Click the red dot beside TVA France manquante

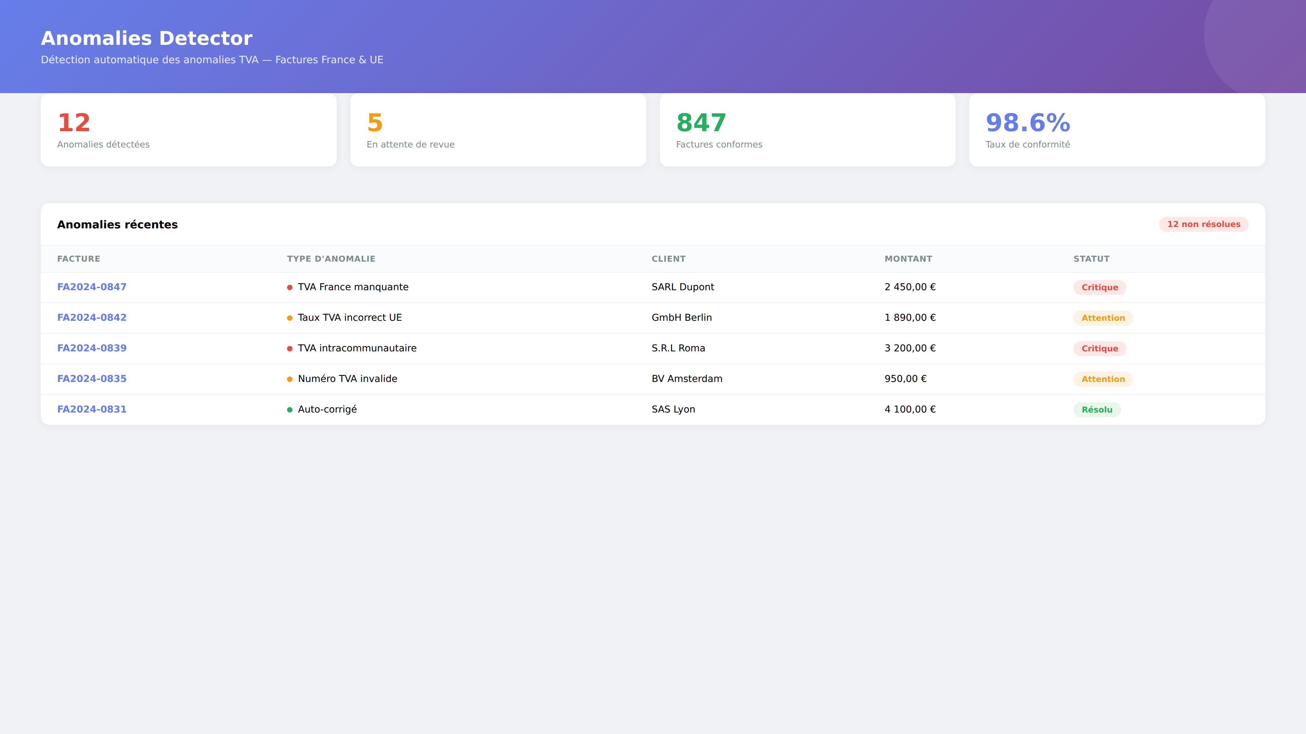pos(289,288)
